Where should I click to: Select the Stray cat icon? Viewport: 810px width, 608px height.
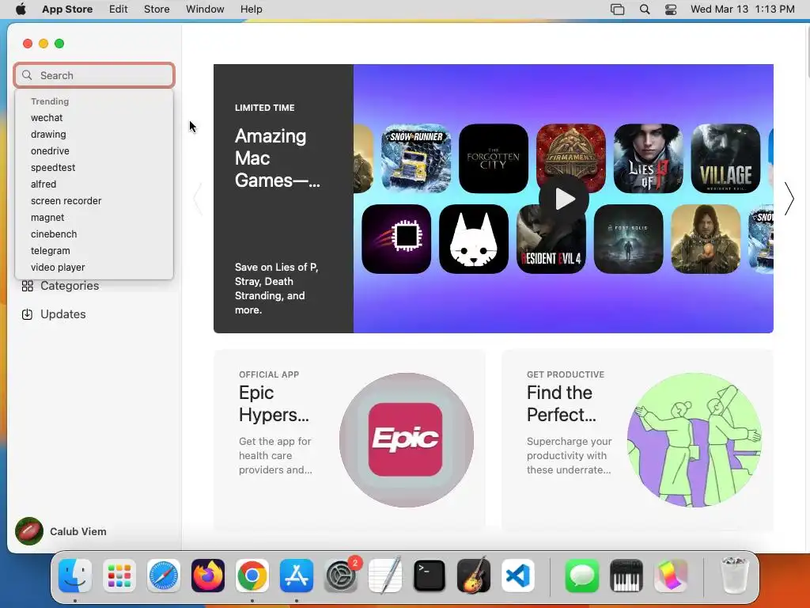pos(474,239)
